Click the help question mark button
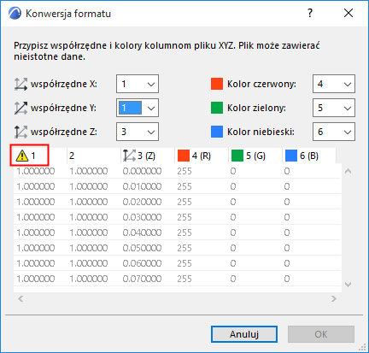Viewport: 369px width, 353px height. point(310,13)
